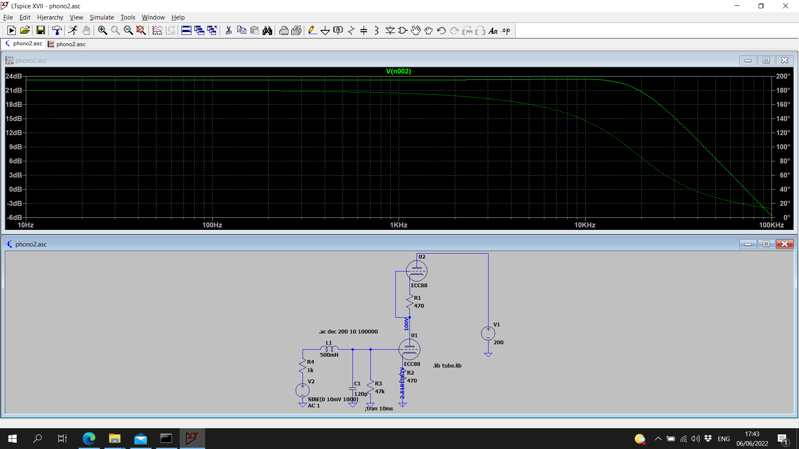The image size is (799, 449).
Task: Open the Control Panel hammer icon
Action: (57, 30)
